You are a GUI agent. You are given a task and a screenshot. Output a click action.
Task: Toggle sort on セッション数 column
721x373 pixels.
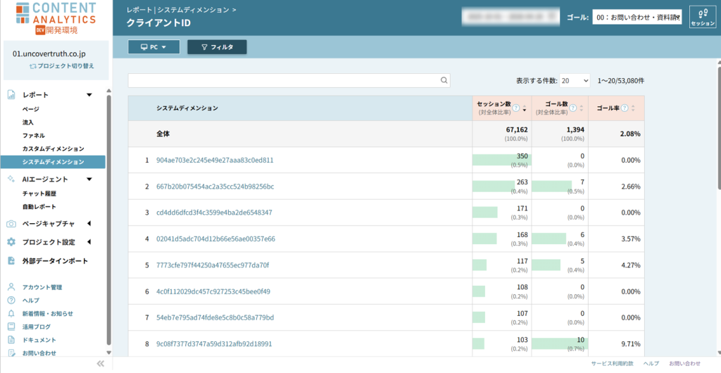click(x=524, y=108)
